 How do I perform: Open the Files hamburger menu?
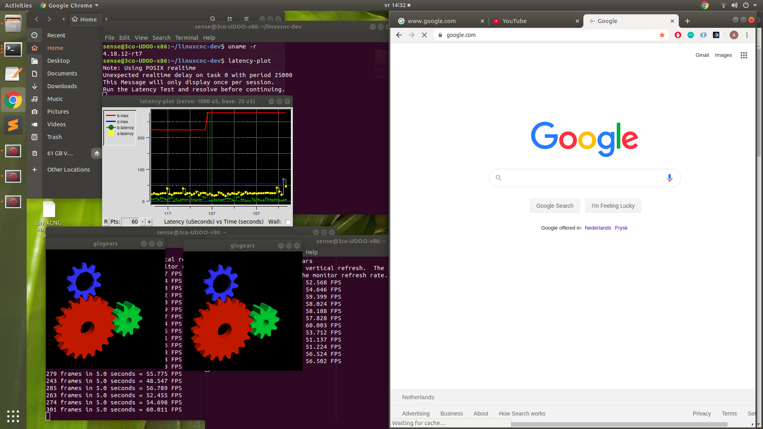[246, 19]
